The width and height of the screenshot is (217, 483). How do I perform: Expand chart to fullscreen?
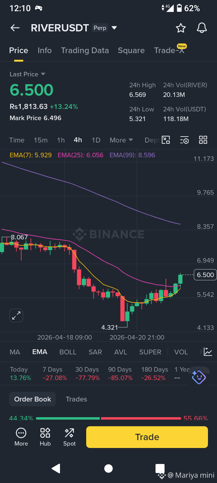coord(16,316)
